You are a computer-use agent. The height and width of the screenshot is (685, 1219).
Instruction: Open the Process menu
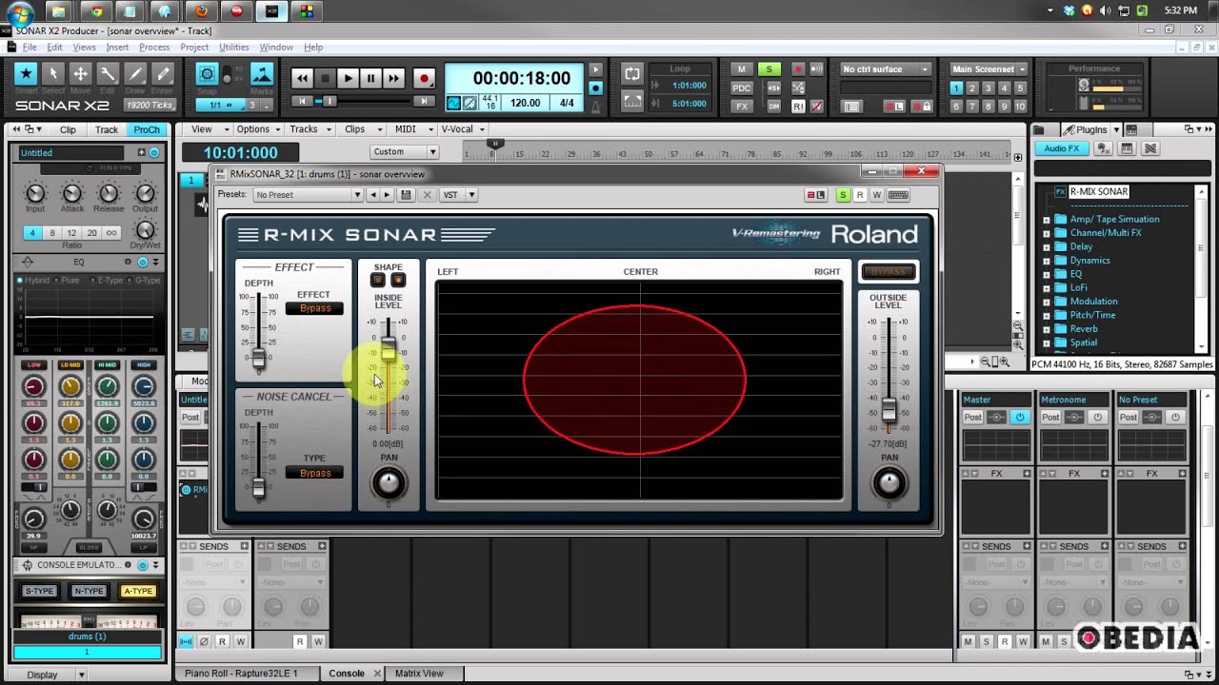[154, 47]
